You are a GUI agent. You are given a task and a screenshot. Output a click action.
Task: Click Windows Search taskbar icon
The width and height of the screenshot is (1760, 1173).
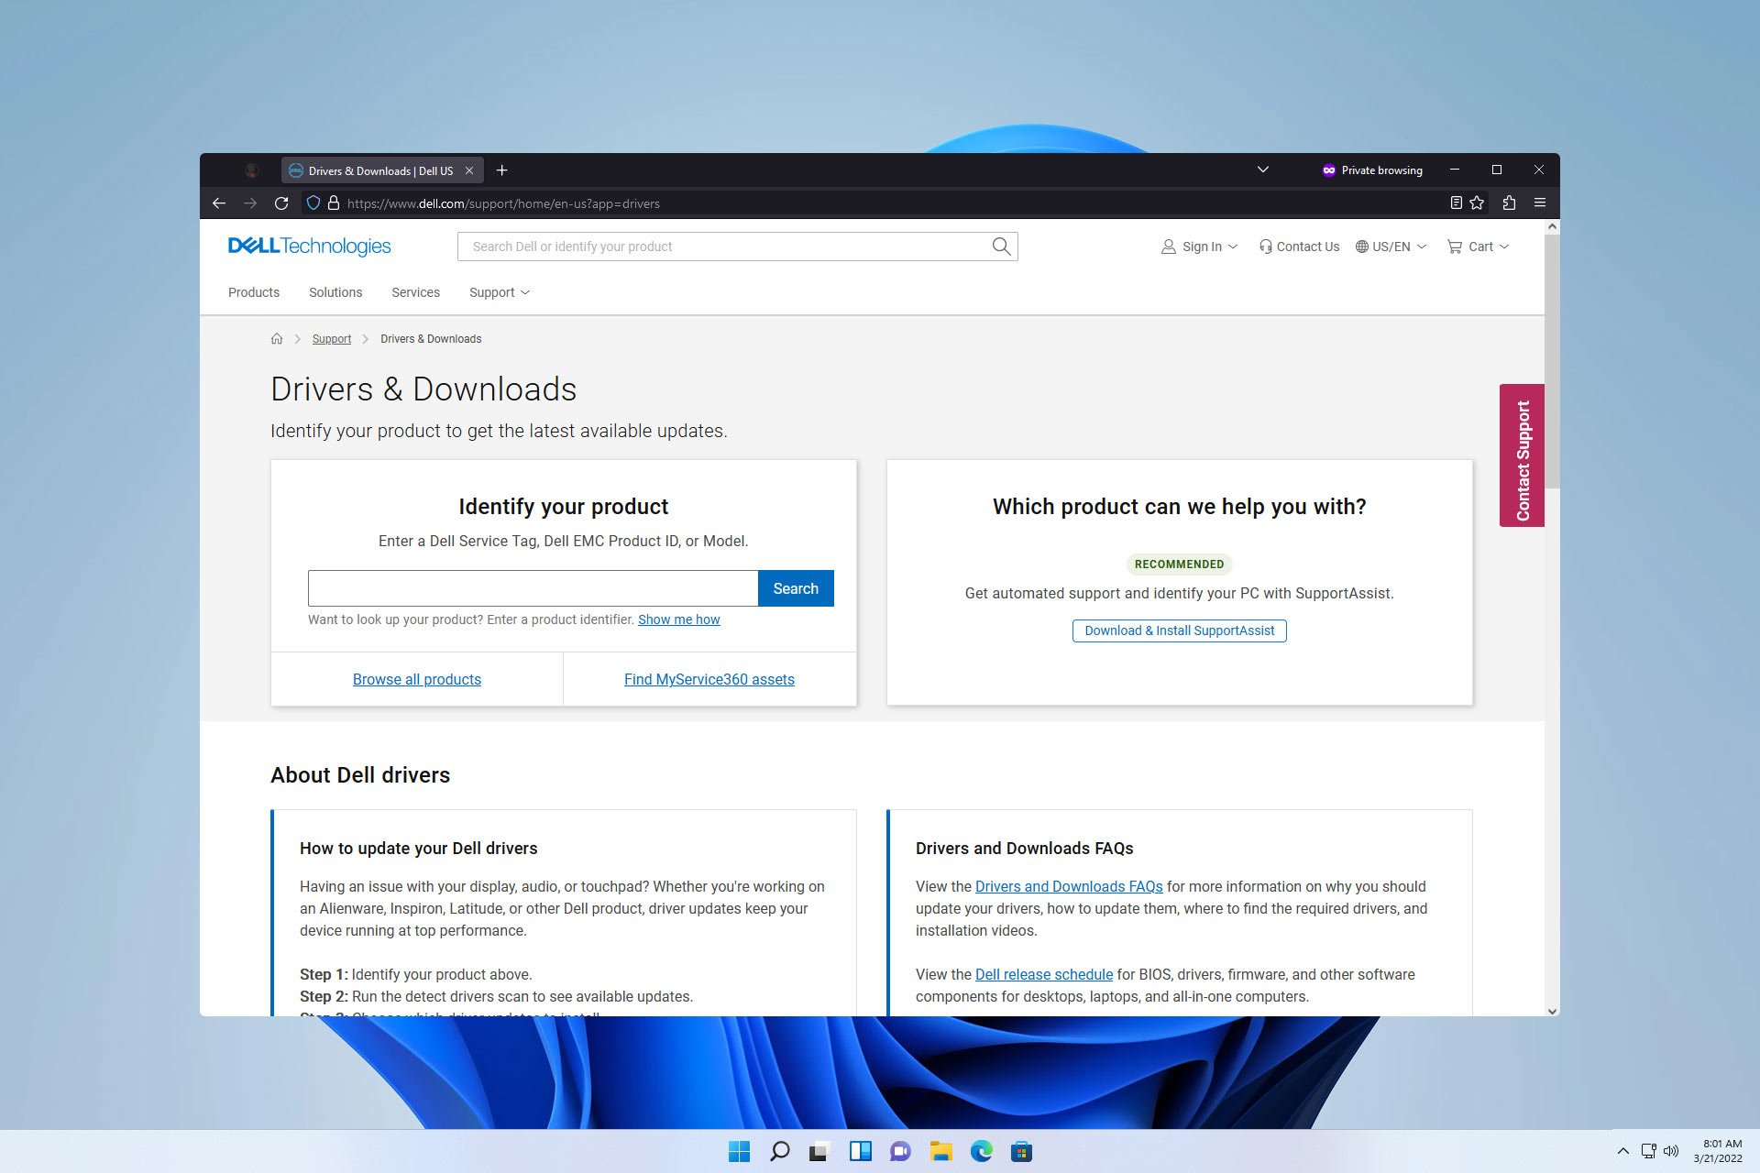click(x=780, y=1151)
